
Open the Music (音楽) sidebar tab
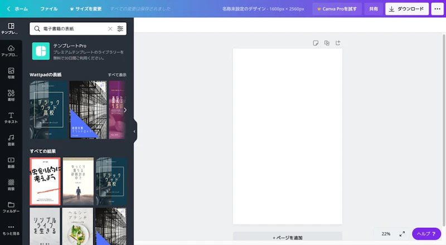click(x=11, y=141)
